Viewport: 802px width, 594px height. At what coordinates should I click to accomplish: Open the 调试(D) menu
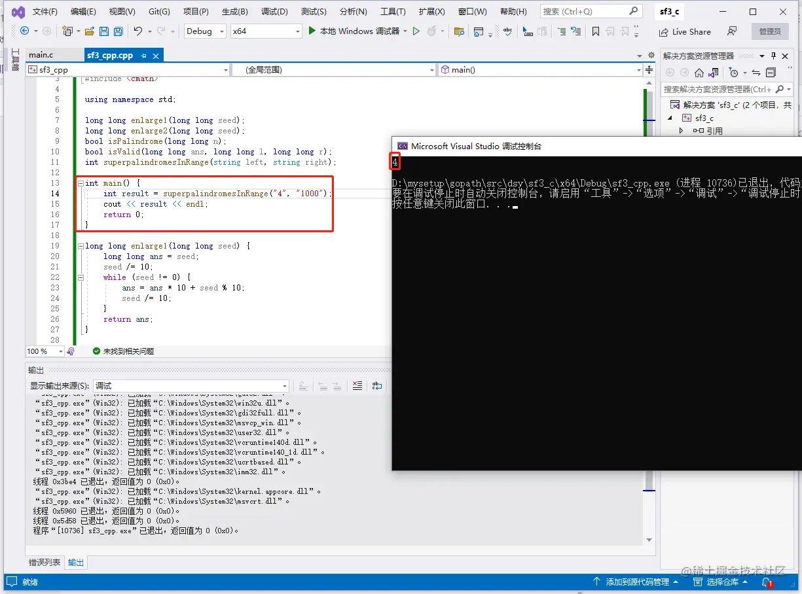coord(274,12)
